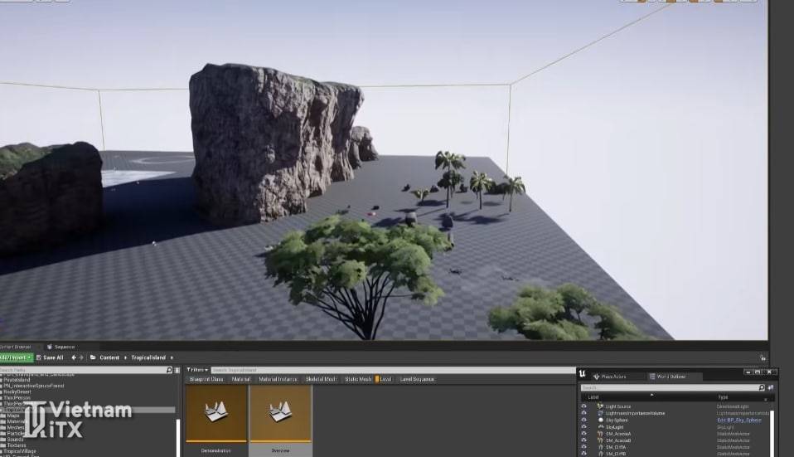This screenshot has height=457, width=794.
Task: Click the forward arrow in Content Browser
Action: tap(81, 357)
